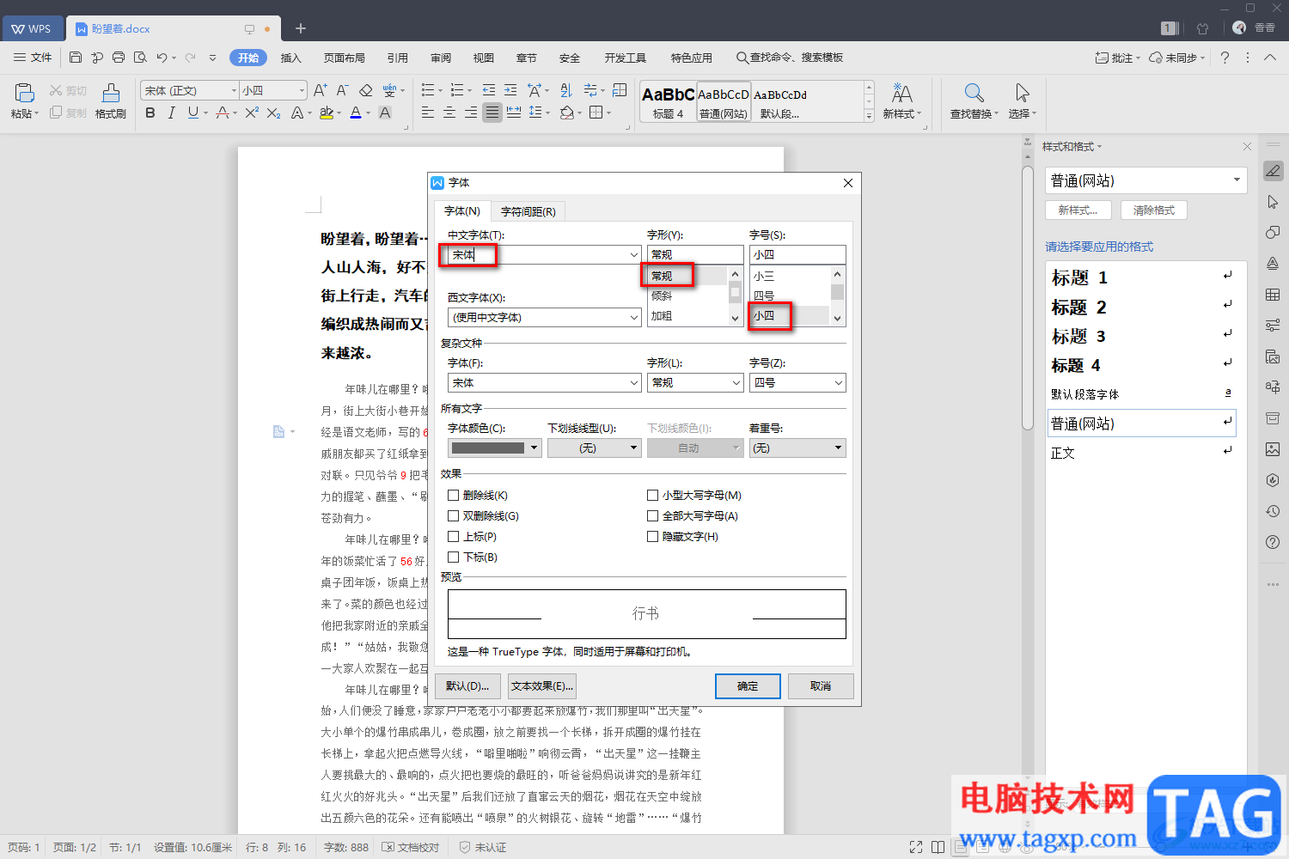Open Print Preview from quick toolbar
Viewport: 1289px width, 859px height.
(139, 58)
